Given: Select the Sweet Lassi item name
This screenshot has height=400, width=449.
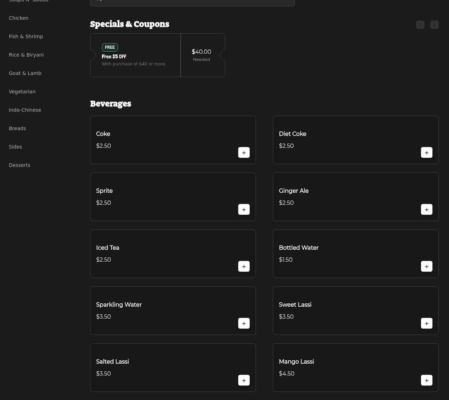Looking at the screenshot, I should [295, 305].
